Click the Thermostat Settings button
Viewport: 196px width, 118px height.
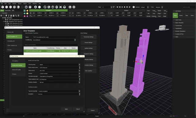pos(89,37)
